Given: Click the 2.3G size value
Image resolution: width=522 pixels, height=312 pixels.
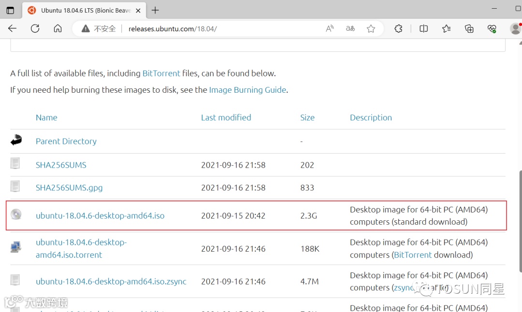Looking at the screenshot, I should 308,215.
